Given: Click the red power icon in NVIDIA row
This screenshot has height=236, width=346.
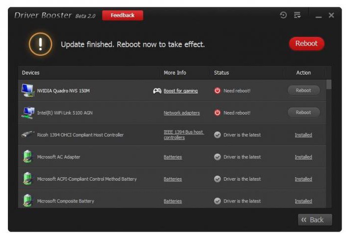Looking at the screenshot, I should pyautogui.click(x=217, y=90).
